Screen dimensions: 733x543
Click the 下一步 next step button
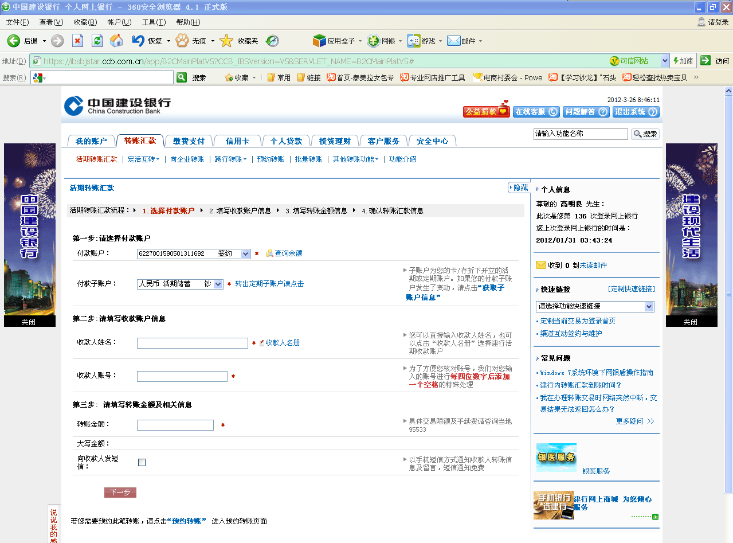pyautogui.click(x=120, y=492)
